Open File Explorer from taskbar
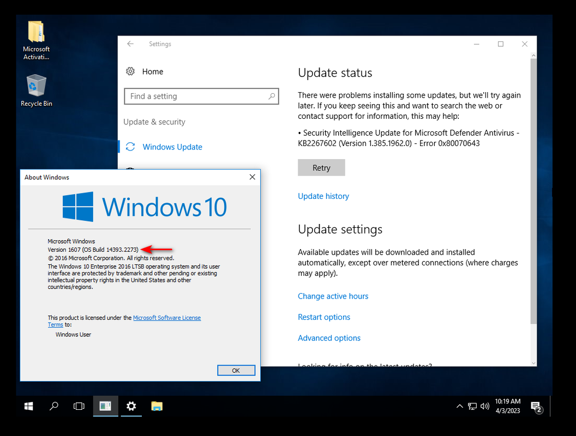 (157, 406)
